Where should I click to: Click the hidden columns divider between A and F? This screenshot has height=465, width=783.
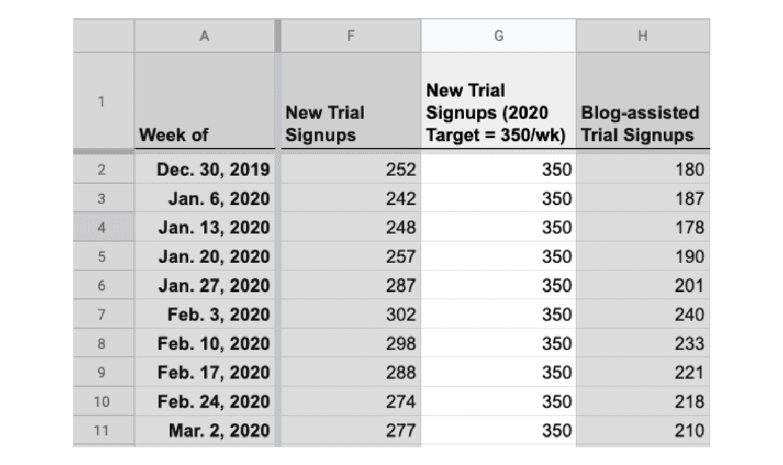pos(278,36)
